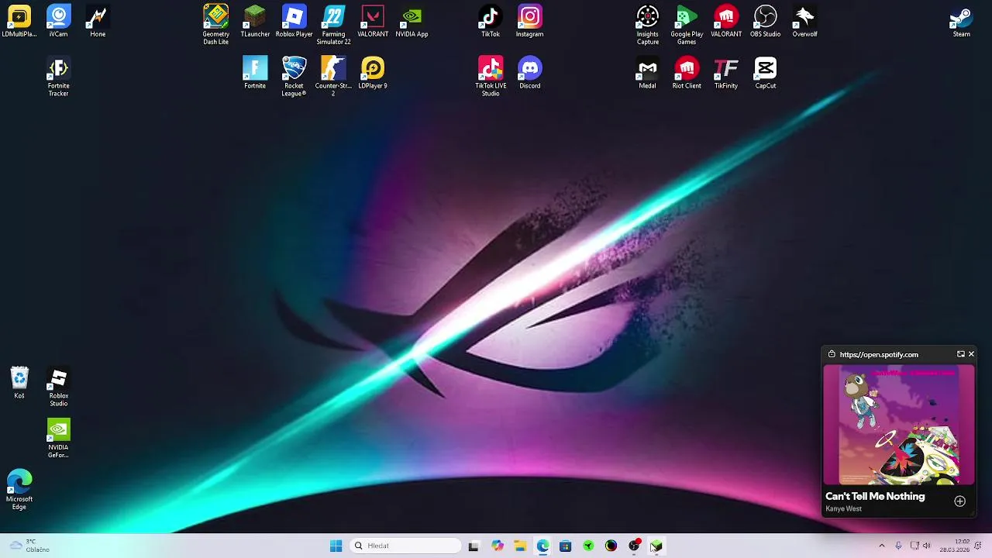Open volume control in system tray
Screen dimensions: 992x558
[x=927, y=546]
